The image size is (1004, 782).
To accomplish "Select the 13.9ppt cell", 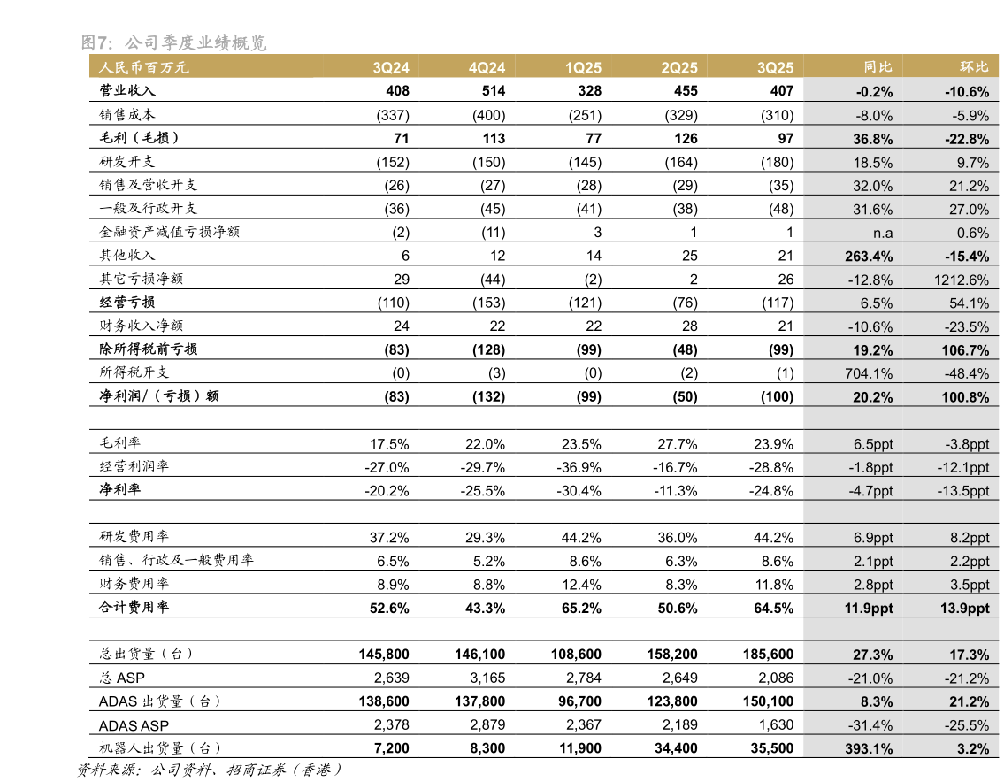I will (x=964, y=608).
